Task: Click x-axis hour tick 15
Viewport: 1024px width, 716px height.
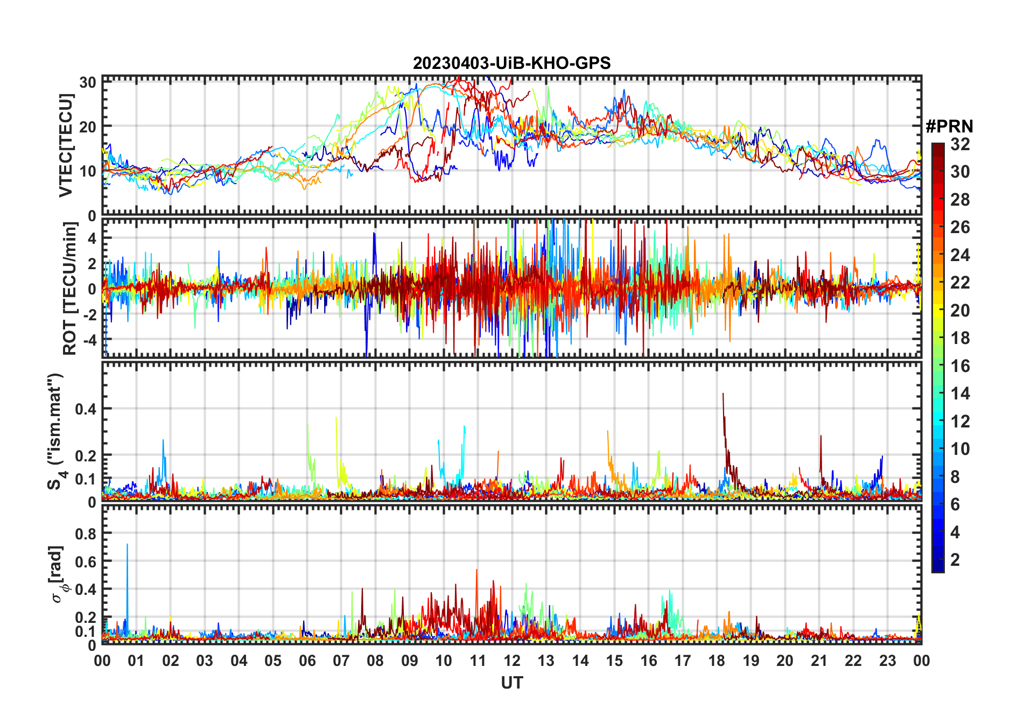Action: (x=614, y=661)
